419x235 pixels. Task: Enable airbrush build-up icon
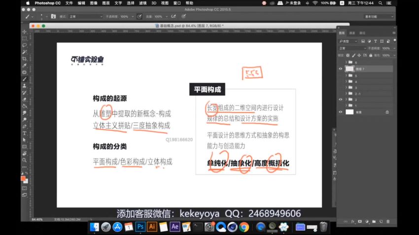(x=174, y=17)
